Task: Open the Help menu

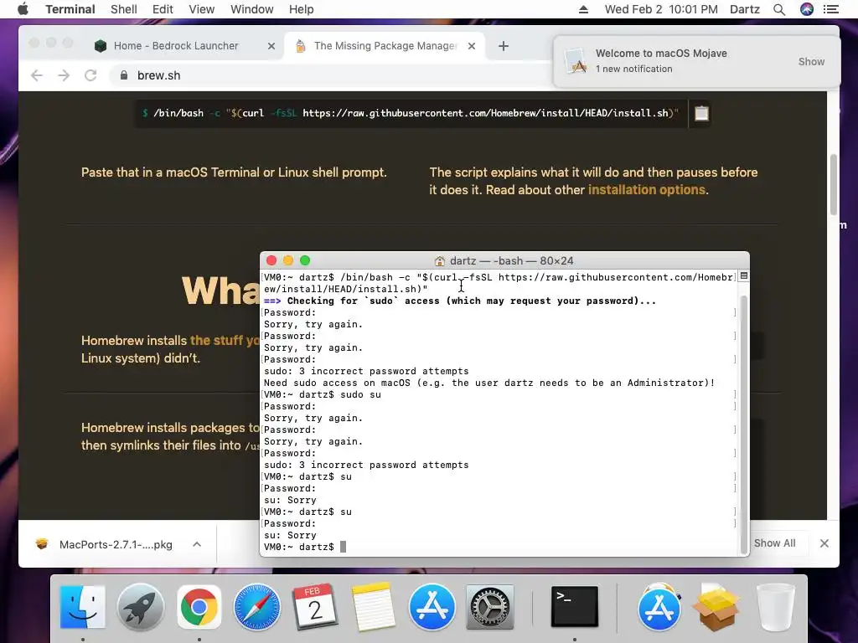Action: click(302, 9)
